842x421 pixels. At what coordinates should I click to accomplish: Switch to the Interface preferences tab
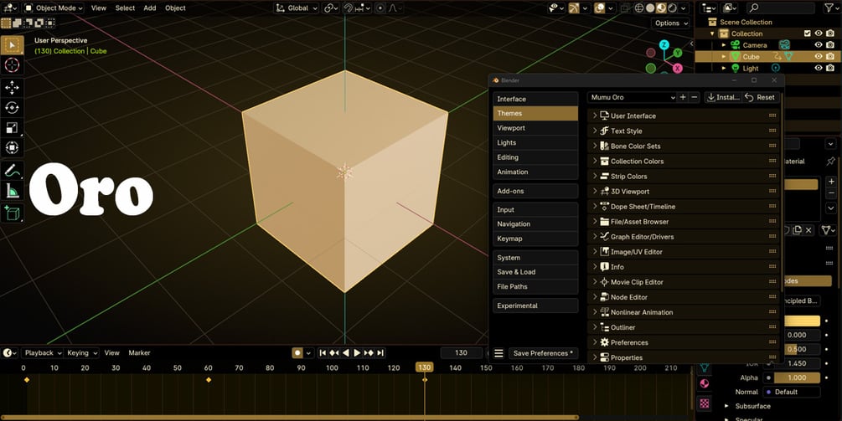click(535, 99)
